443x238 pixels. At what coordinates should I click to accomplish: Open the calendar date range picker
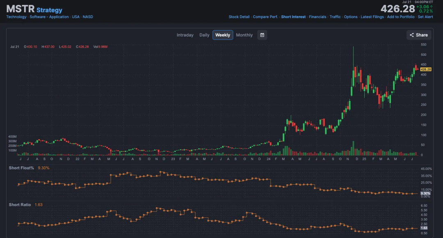click(262, 35)
